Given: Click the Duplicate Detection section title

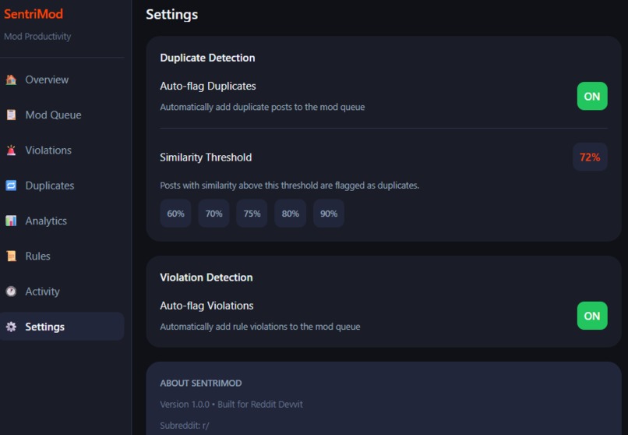Looking at the screenshot, I should (x=207, y=58).
